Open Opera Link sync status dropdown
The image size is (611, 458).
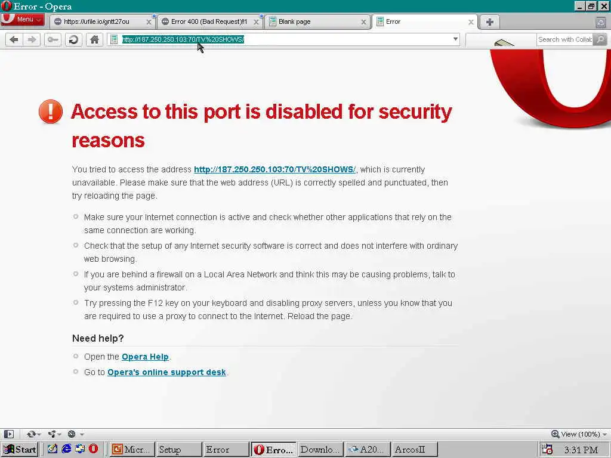(x=33, y=434)
